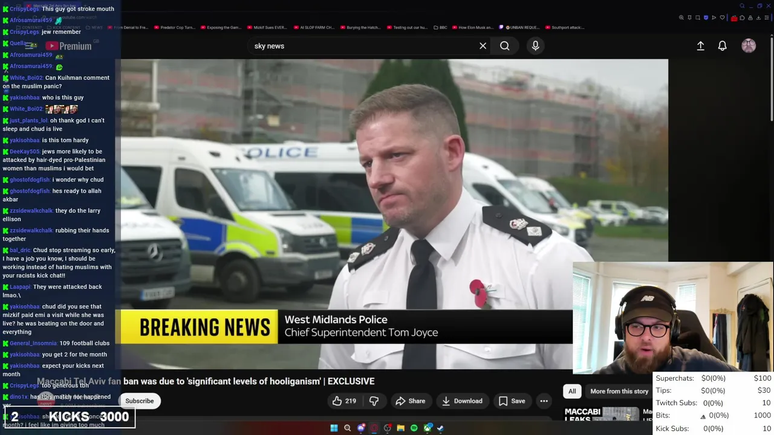The image size is (774, 435).
Task: Open Spotify from the taskbar
Action: [x=414, y=428]
